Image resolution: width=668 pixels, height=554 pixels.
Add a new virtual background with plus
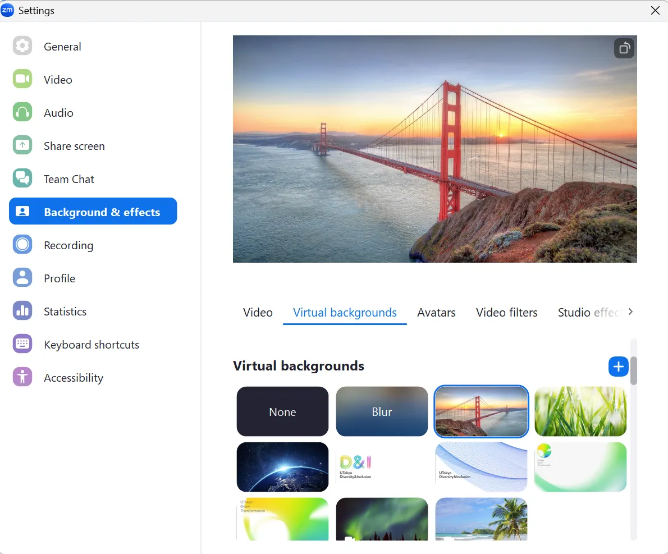click(618, 367)
